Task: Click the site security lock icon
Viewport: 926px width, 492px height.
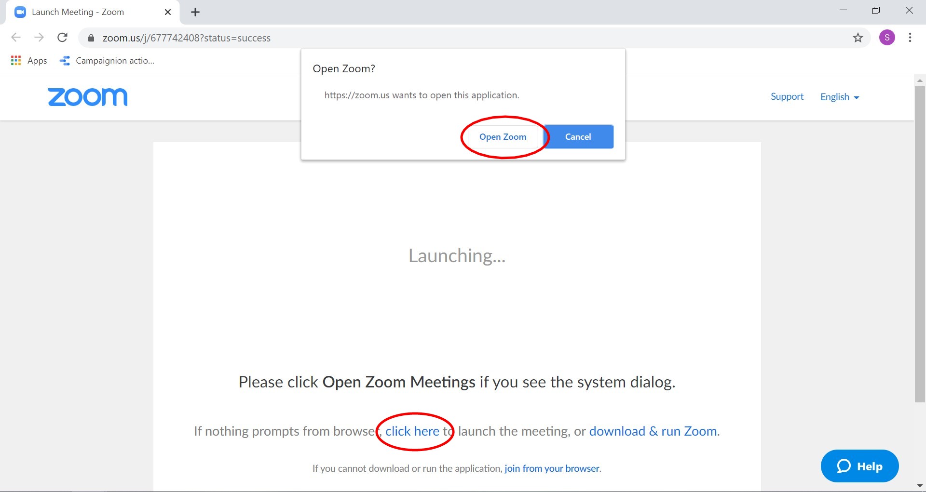Action: click(x=90, y=38)
